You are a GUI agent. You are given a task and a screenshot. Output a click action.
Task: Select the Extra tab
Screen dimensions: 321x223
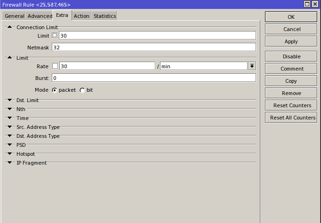pyautogui.click(x=62, y=16)
